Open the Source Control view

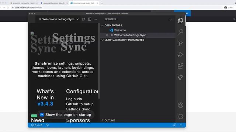[180, 43]
